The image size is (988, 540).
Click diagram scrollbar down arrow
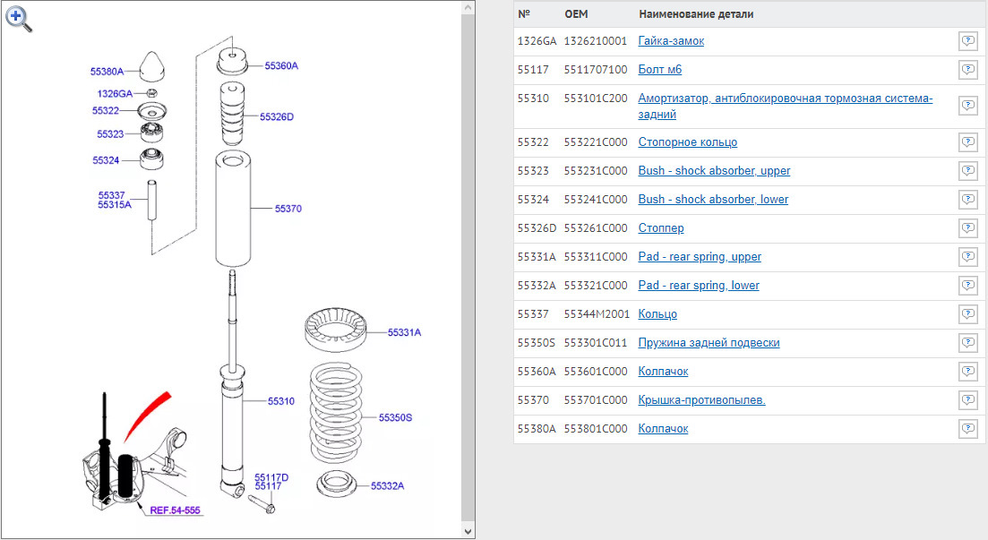(x=468, y=531)
